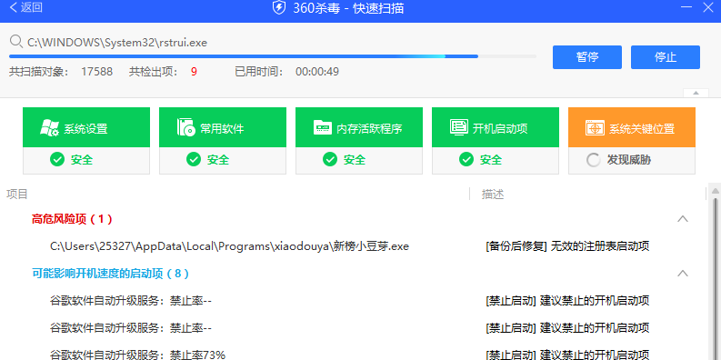Click the magnifier icon beside the scan path
Screen dimensions: 721x360
(x=16, y=42)
